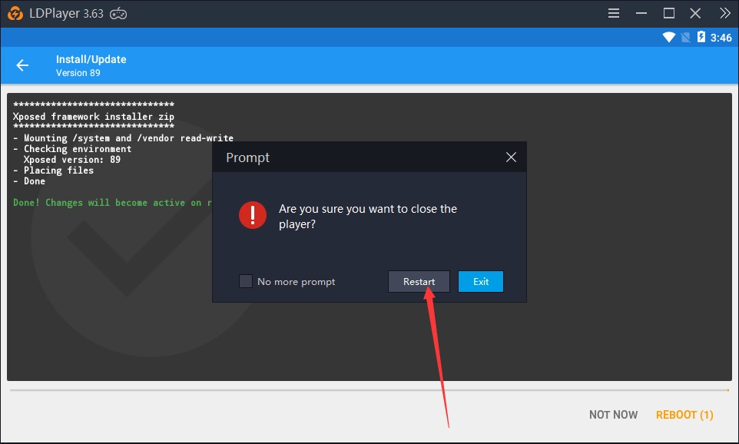Click the Prompt dialog title text

(x=247, y=157)
